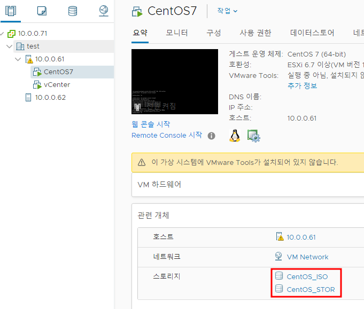Switch to the 사용 권한 tab
The image size is (364, 309).
pos(255,33)
